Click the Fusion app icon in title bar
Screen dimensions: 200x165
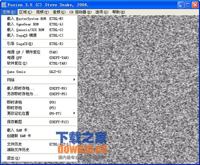[x=4, y=5]
